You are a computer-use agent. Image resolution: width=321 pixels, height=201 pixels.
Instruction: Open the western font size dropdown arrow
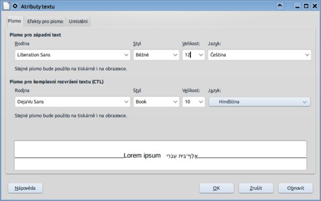(x=201, y=55)
